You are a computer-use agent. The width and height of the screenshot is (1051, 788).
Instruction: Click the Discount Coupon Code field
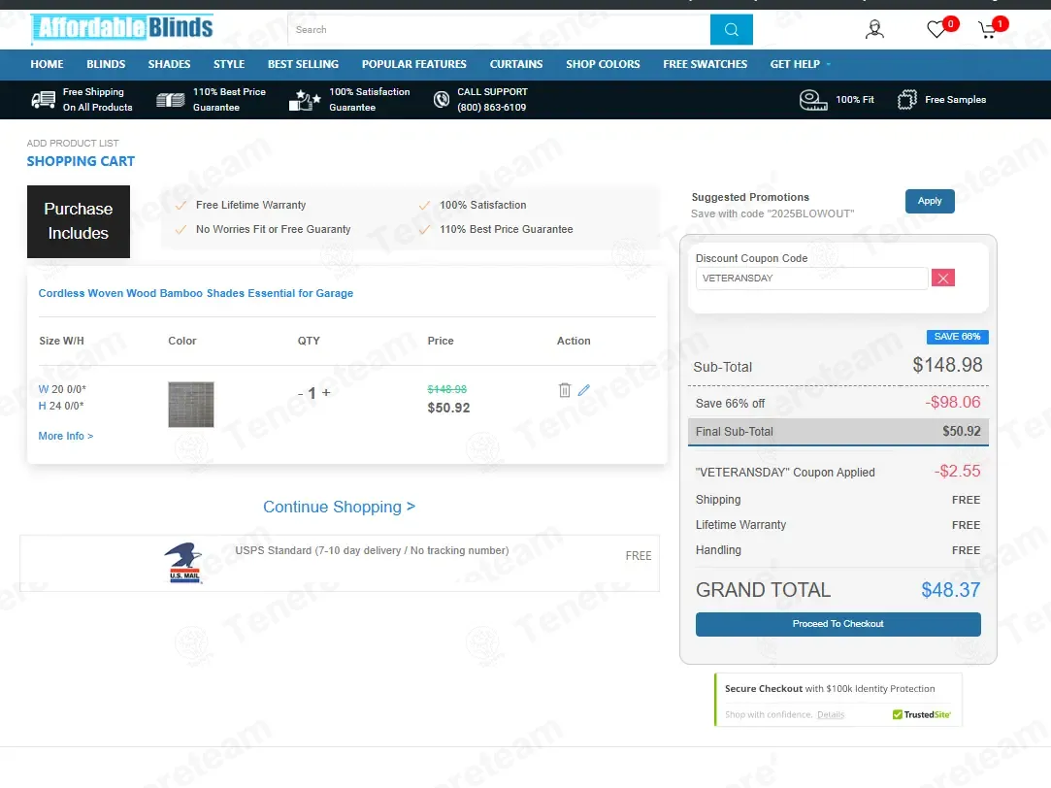click(811, 279)
